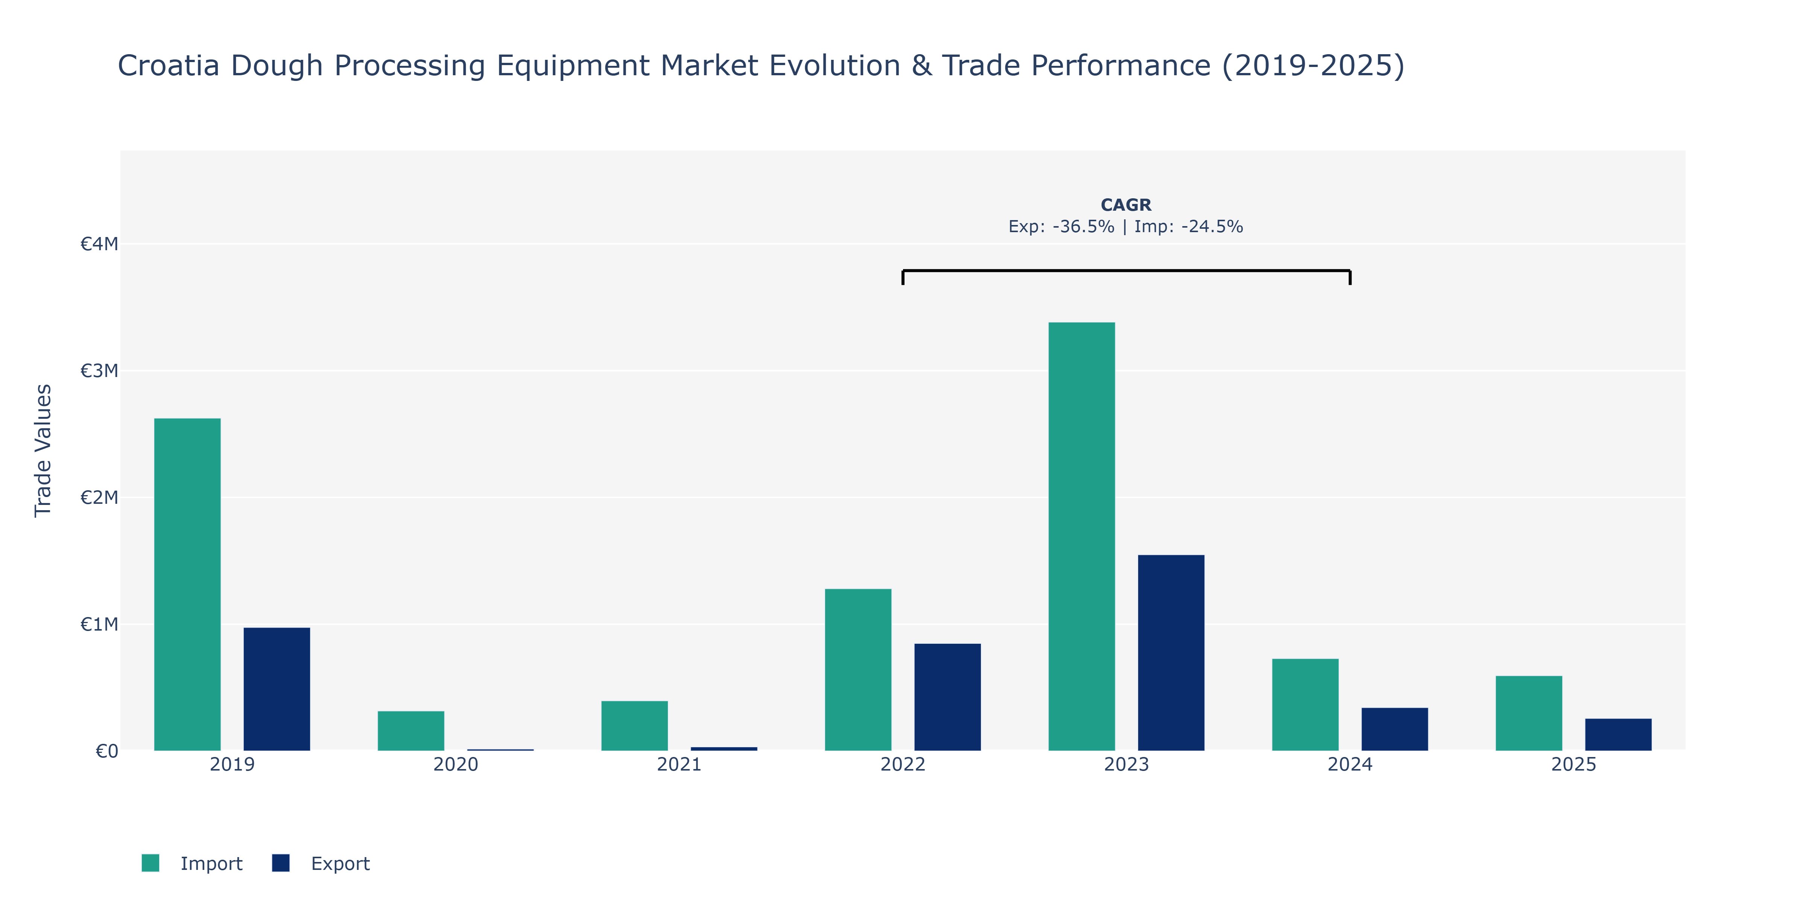Click the 2025 x-axis label
The width and height of the screenshot is (1806, 903).
pyautogui.click(x=1574, y=764)
